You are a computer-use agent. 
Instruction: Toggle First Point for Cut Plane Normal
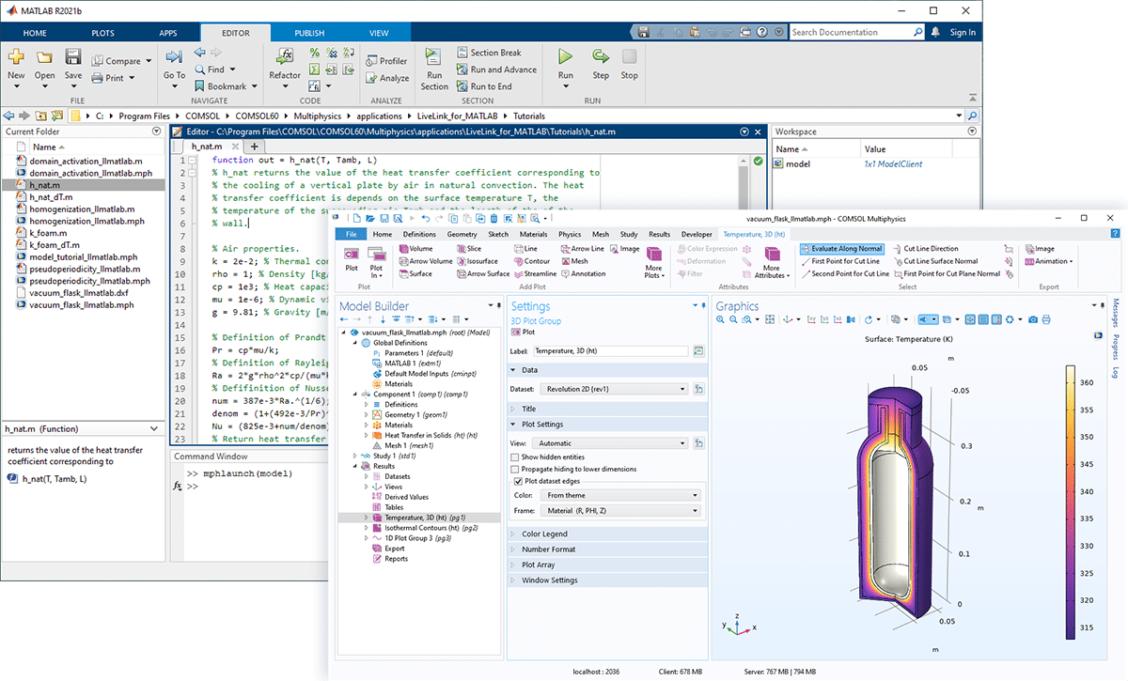pyautogui.click(x=947, y=273)
